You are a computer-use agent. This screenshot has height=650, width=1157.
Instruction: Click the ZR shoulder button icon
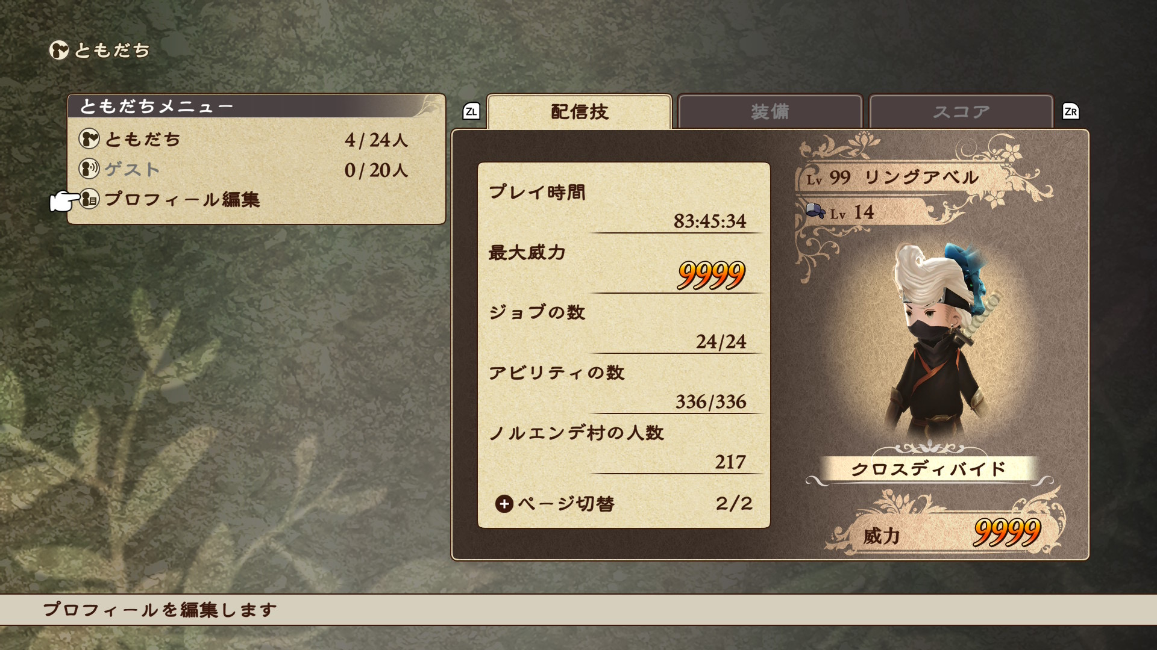coord(1070,111)
